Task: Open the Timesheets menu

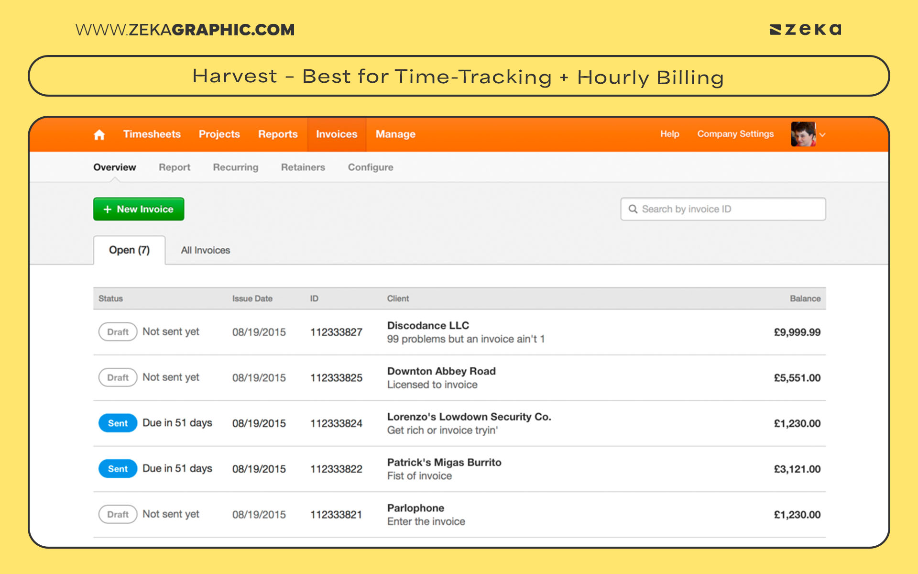Action: [152, 134]
